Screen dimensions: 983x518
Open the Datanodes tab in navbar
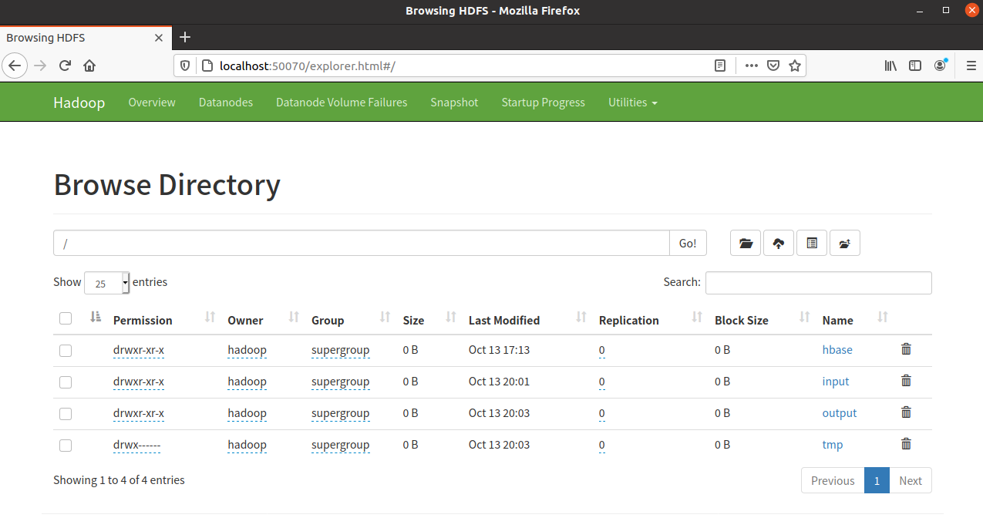pyautogui.click(x=225, y=103)
